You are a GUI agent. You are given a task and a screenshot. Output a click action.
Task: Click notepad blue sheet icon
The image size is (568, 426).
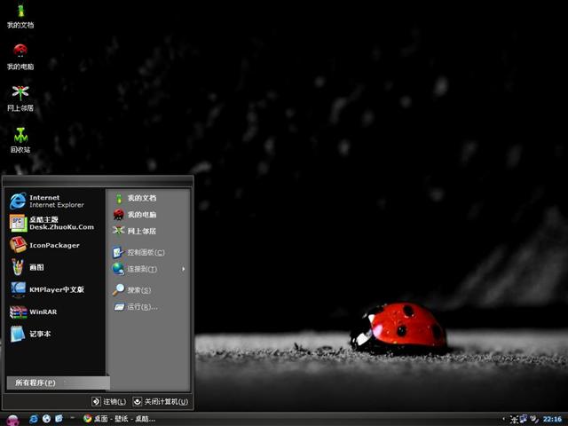pos(18,334)
